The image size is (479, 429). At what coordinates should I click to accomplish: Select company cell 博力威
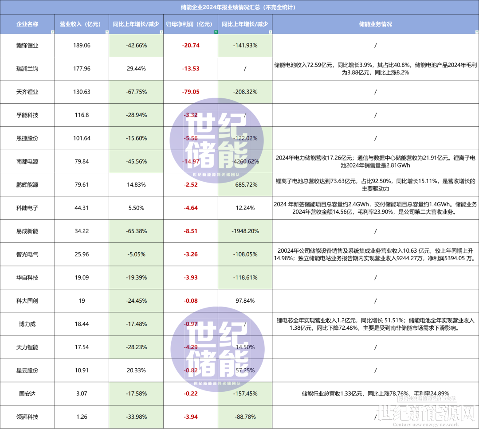point(27,324)
